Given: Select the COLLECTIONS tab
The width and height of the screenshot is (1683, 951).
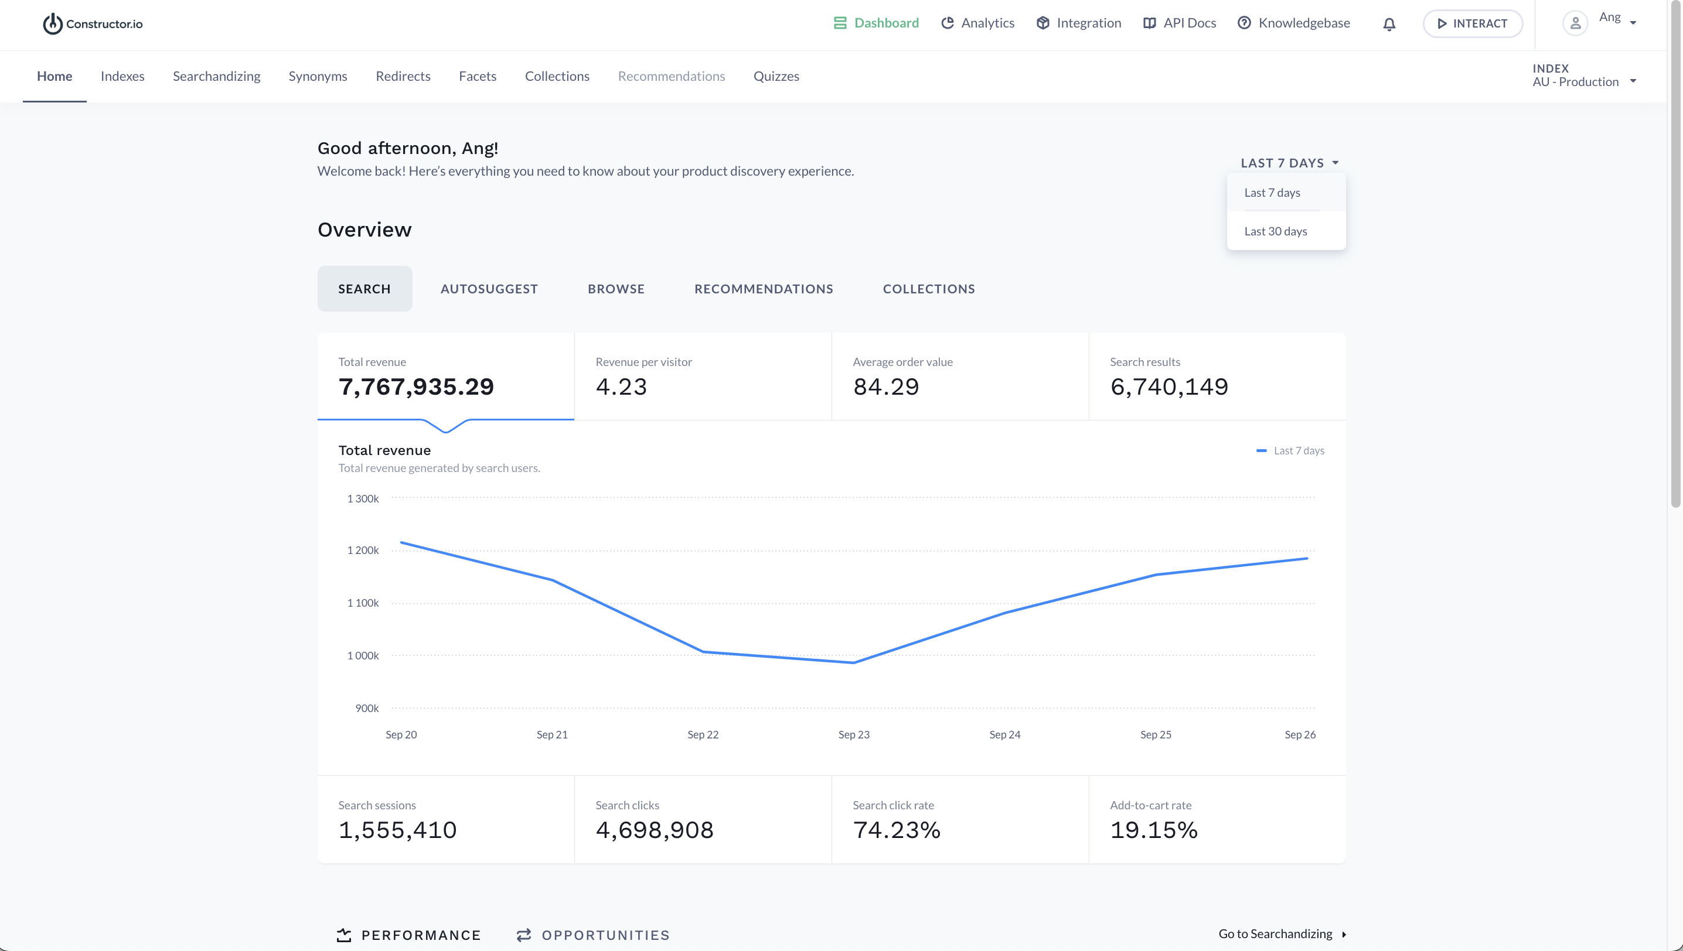Looking at the screenshot, I should tap(928, 289).
